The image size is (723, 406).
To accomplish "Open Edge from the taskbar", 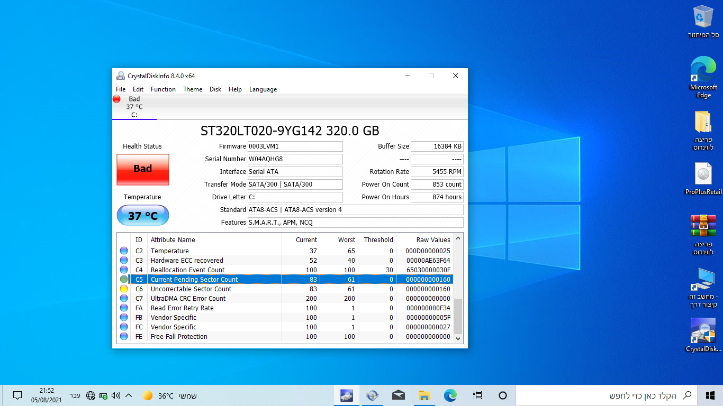I will coord(450,395).
